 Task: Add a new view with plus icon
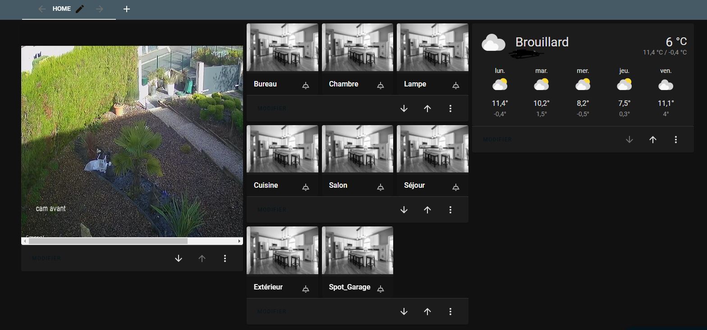[127, 9]
